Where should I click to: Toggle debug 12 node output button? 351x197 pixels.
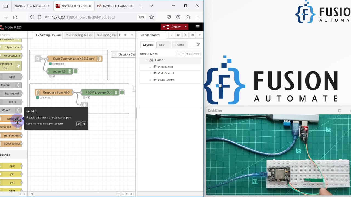click(76, 71)
